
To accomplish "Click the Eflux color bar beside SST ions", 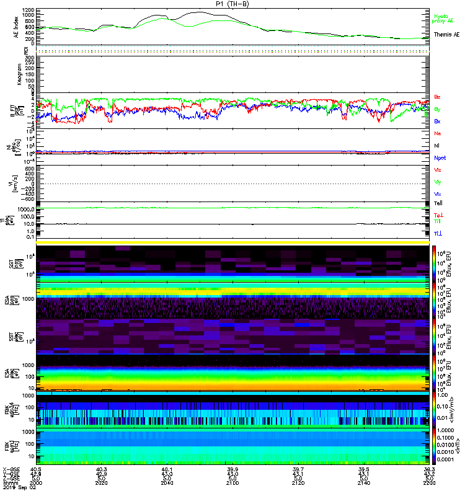I will 434,263.
